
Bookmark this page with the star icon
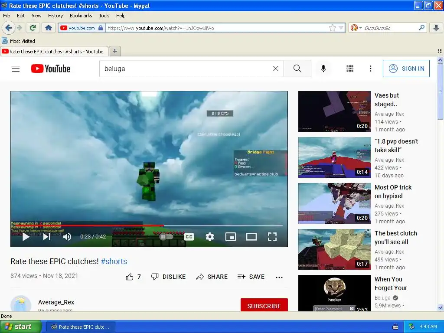[x=332, y=28]
